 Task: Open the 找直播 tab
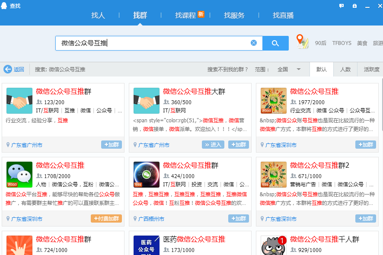(x=283, y=16)
